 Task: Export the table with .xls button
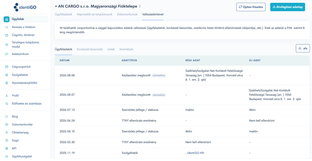(303, 48)
